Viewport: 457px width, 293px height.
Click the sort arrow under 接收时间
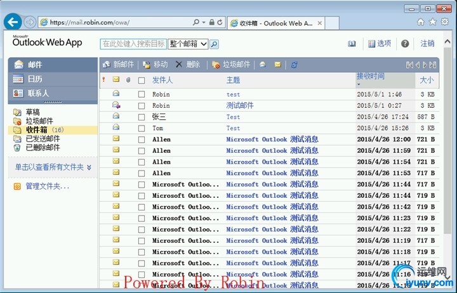[359, 84]
